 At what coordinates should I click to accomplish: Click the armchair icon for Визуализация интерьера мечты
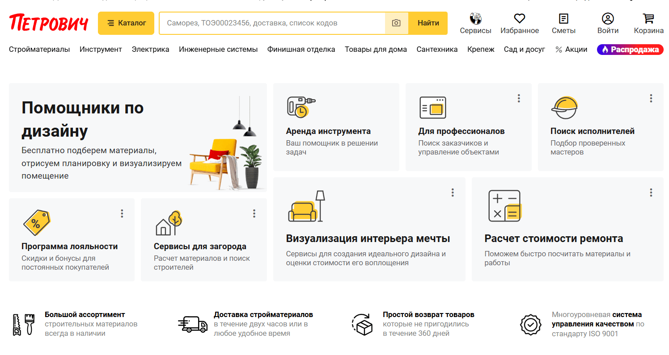click(306, 206)
